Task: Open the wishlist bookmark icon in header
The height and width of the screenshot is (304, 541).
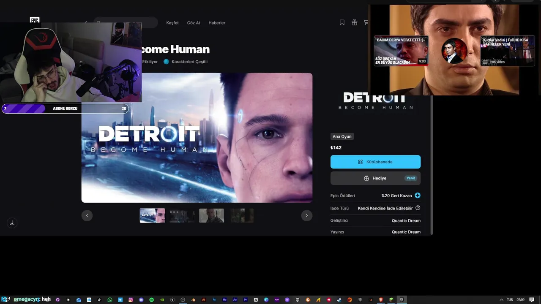Action: point(342,22)
